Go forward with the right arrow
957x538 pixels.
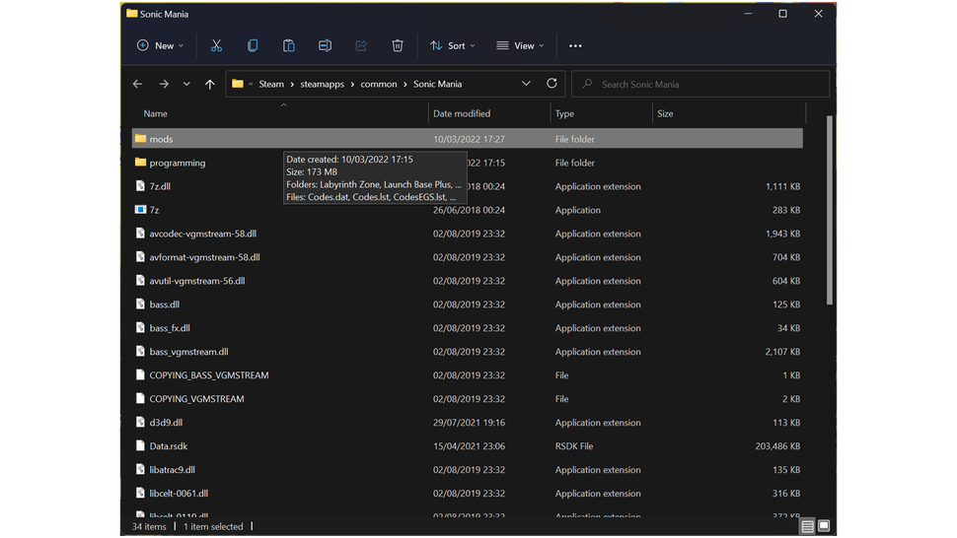(164, 84)
